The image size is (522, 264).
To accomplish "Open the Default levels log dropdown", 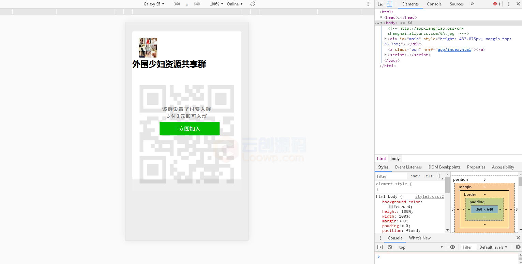I will point(493,247).
